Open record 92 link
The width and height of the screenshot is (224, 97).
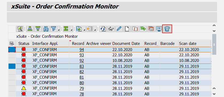tap(82, 61)
